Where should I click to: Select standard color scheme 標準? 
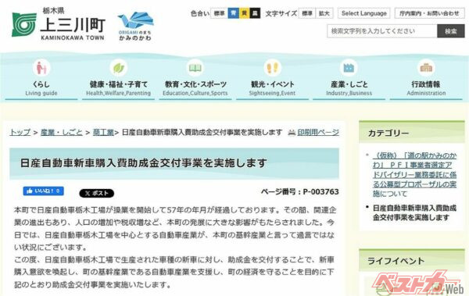point(219,13)
